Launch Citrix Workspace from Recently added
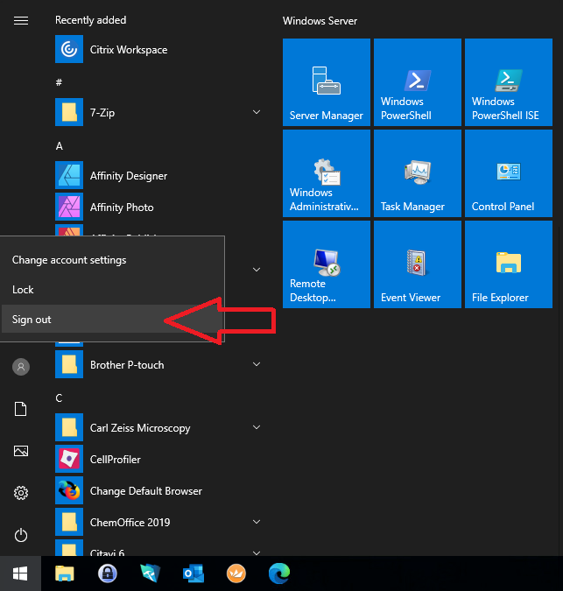This screenshot has width=563, height=591. 128,50
